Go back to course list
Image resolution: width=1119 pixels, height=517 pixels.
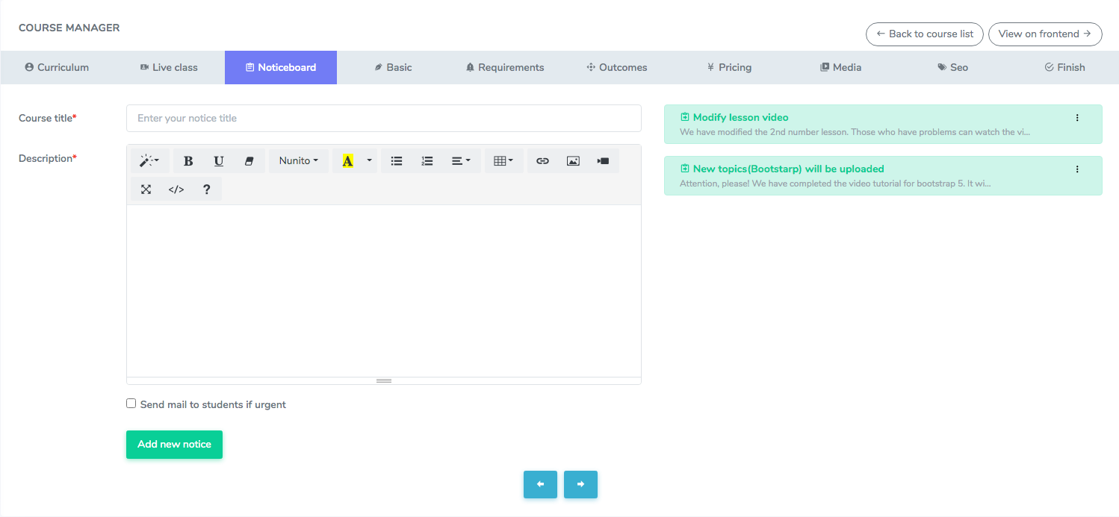pos(924,34)
